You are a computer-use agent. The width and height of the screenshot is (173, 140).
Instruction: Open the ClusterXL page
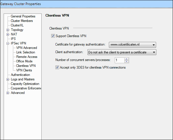coord(17,25)
